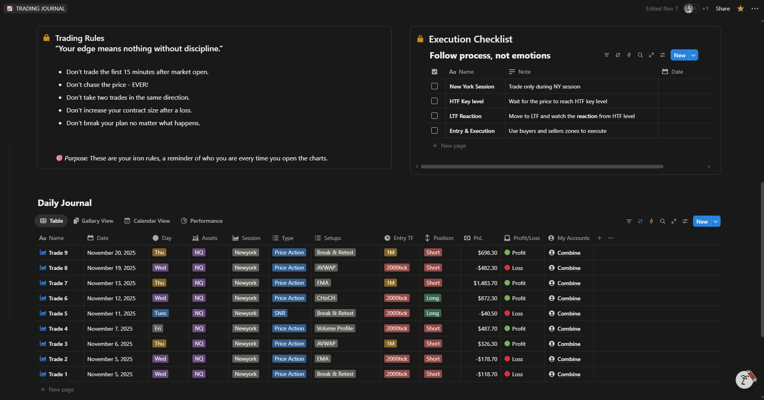The height and width of the screenshot is (400, 764).
Task: Open automations lightning icon in Execution Checklist
Action: [629, 55]
